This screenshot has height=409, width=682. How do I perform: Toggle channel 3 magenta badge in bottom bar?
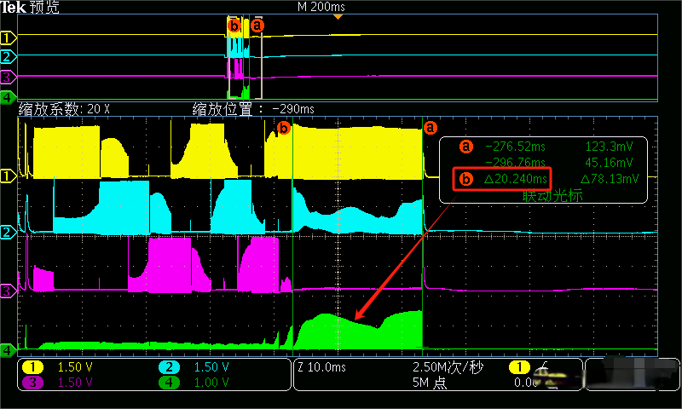tap(32, 383)
